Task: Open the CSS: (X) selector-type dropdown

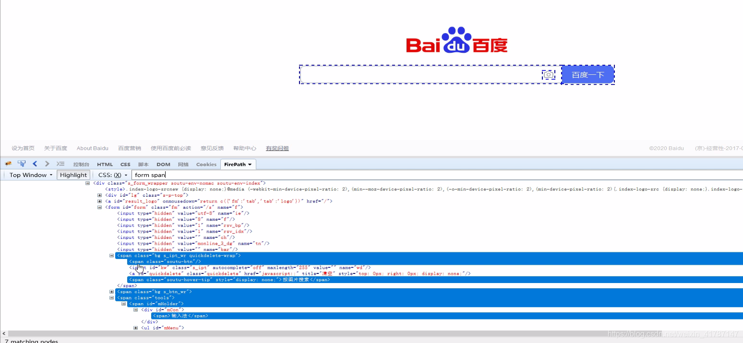Action: point(113,175)
